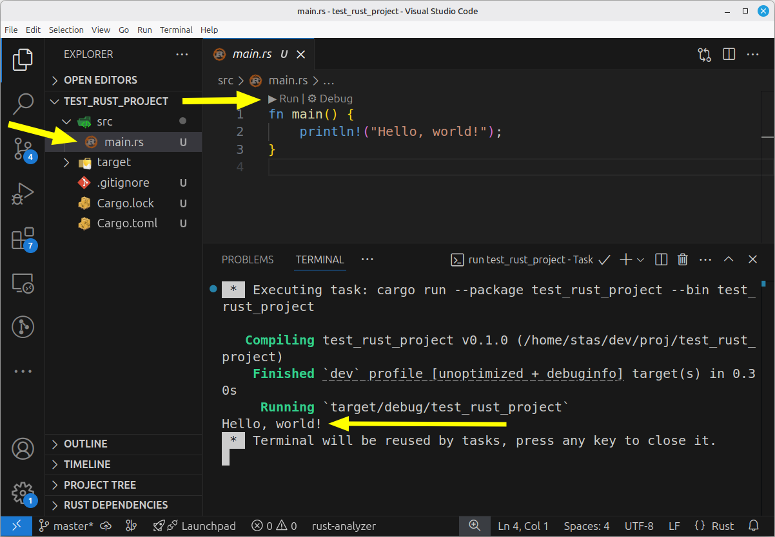Toggle maximize panel size chevron
This screenshot has height=537, width=775.
[x=729, y=259]
